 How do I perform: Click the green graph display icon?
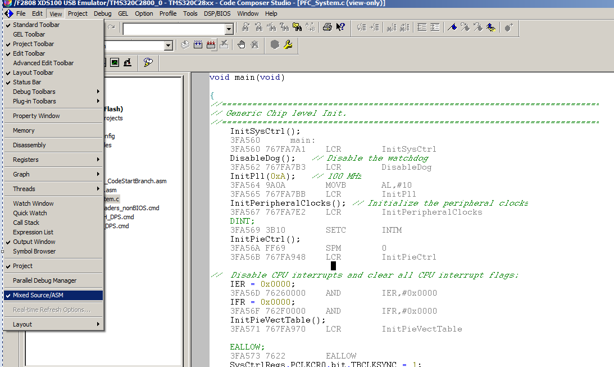point(115,62)
